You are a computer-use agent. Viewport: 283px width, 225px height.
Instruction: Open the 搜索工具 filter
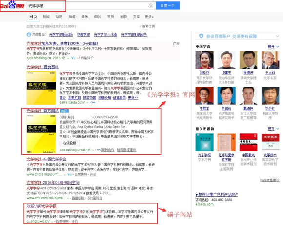tap(147, 27)
